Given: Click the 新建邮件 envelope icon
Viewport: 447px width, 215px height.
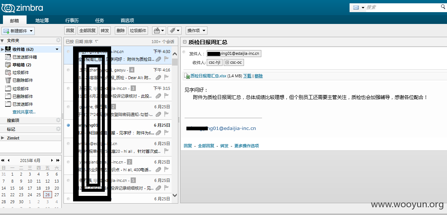Looking at the screenshot, I should coord(6,31).
